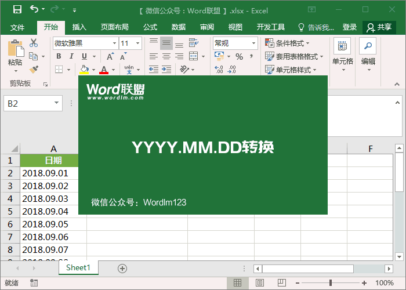Click the Save icon in quick access toolbar
The width and height of the screenshot is (406, 290).
pyautogui.click(x=17, y=10)
